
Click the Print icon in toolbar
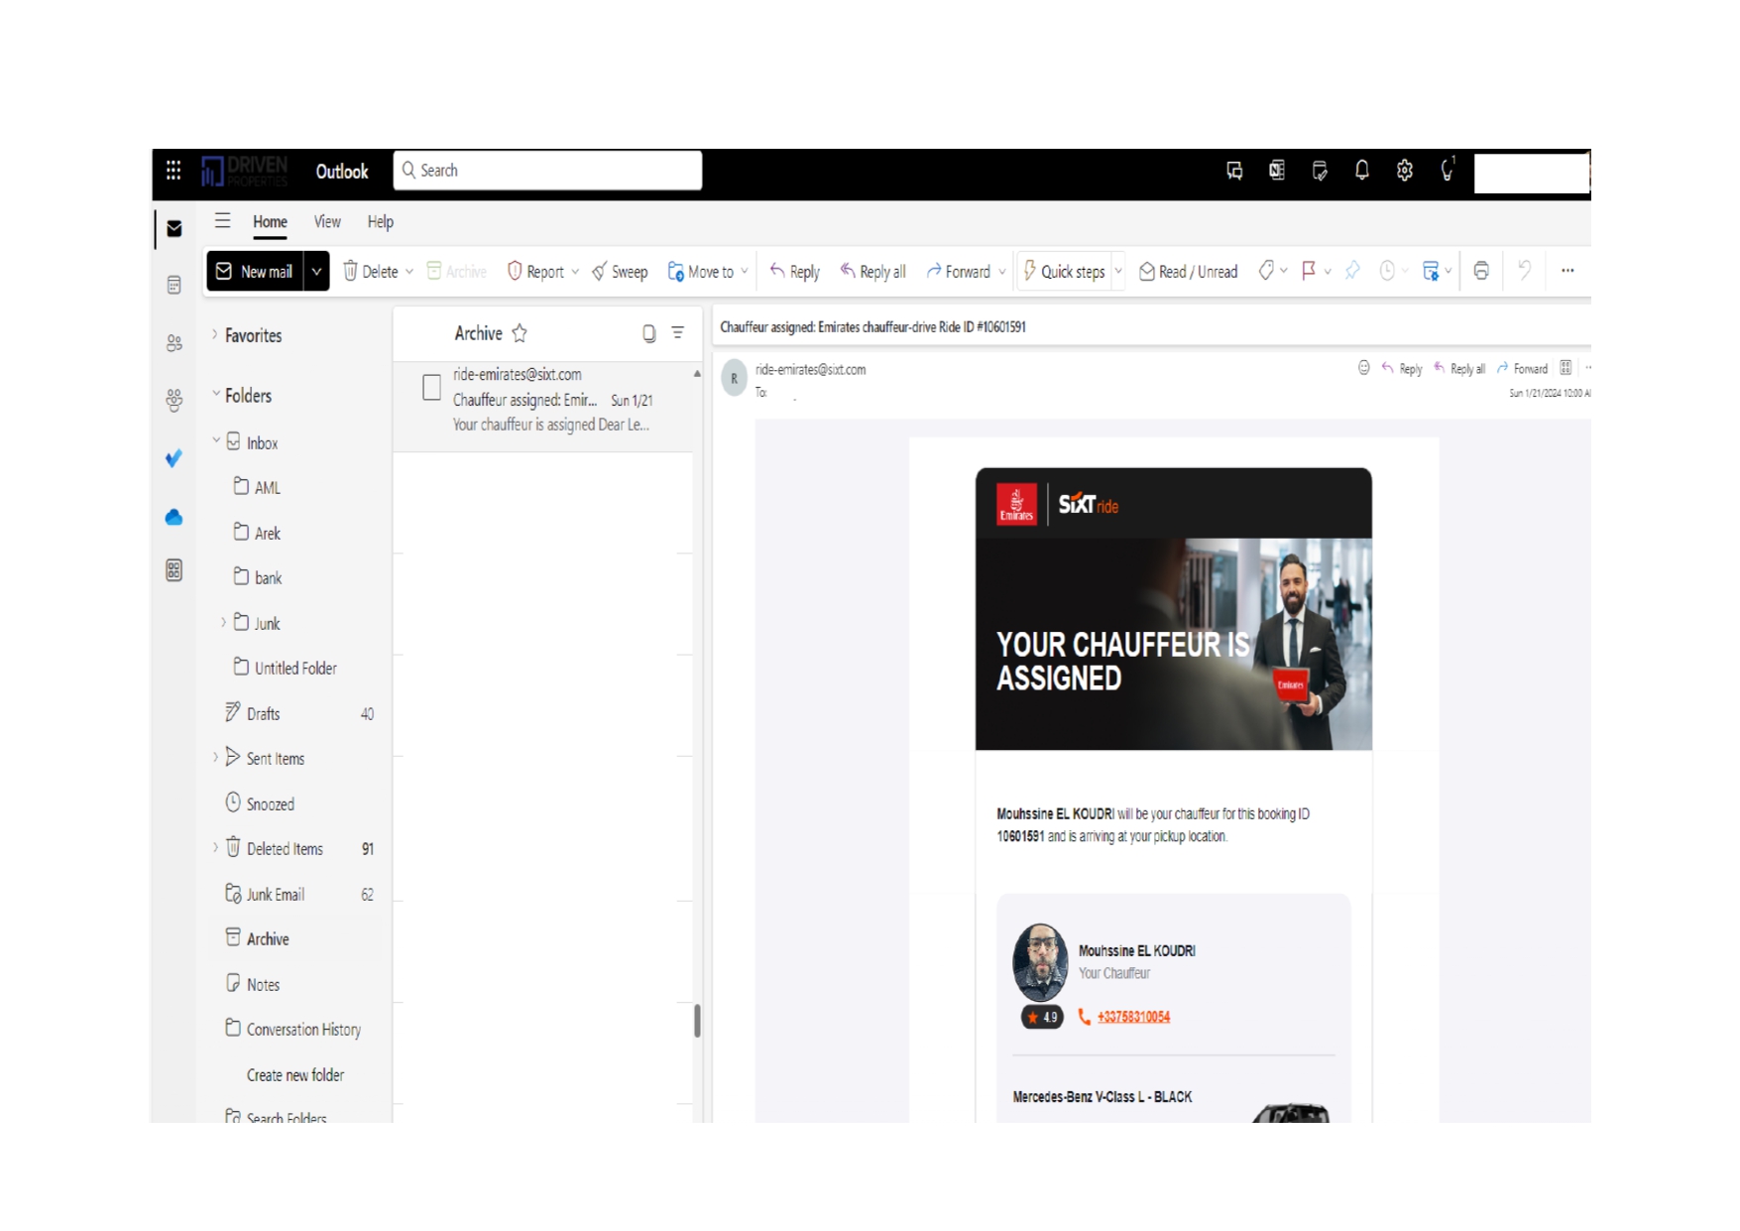coord(1481,271)
